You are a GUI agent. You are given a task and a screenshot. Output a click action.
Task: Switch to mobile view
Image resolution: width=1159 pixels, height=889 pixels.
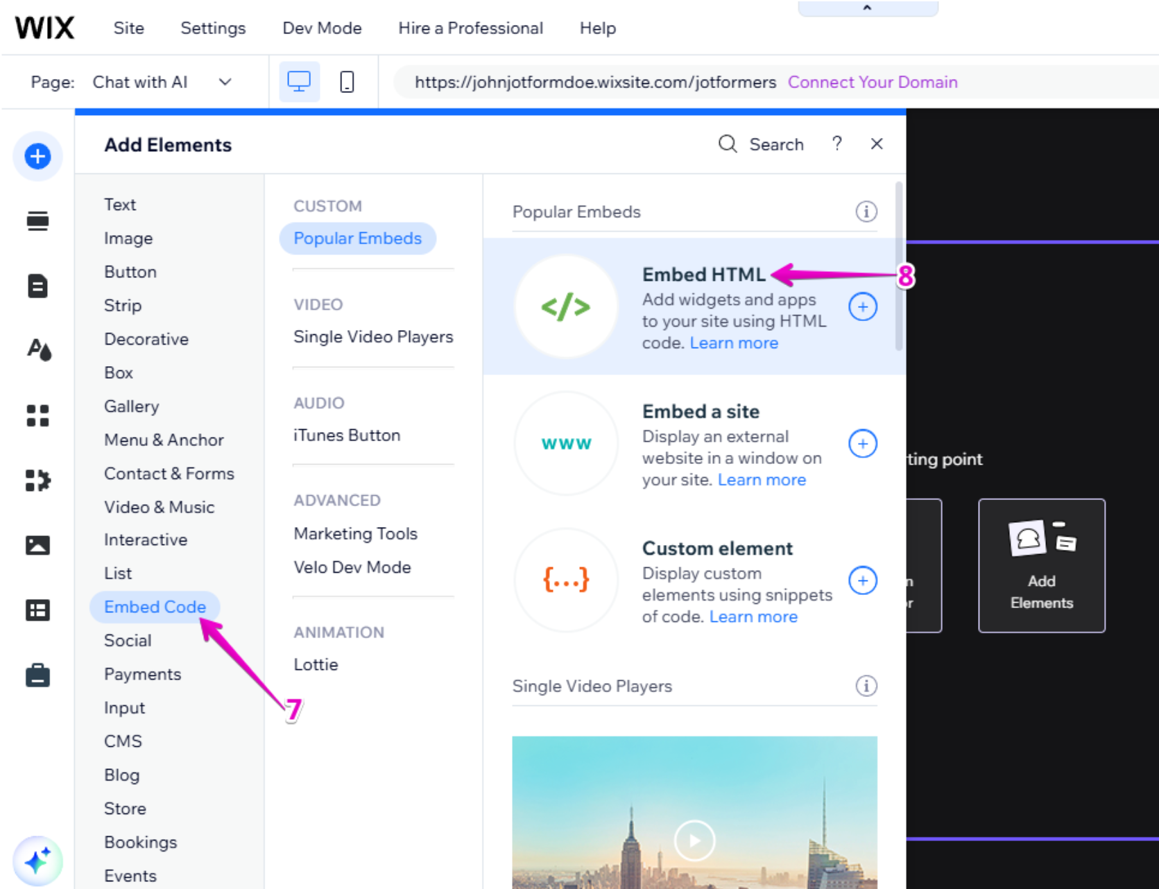click(346, 81)
